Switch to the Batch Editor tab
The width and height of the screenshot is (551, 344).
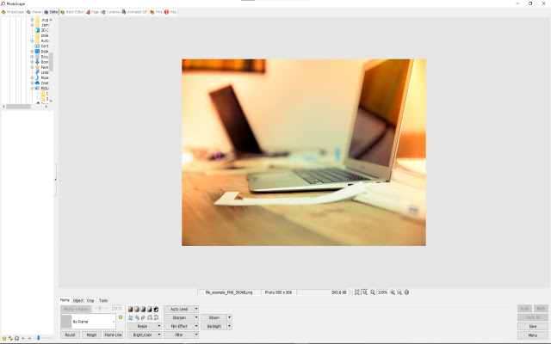tap(72, 12)
